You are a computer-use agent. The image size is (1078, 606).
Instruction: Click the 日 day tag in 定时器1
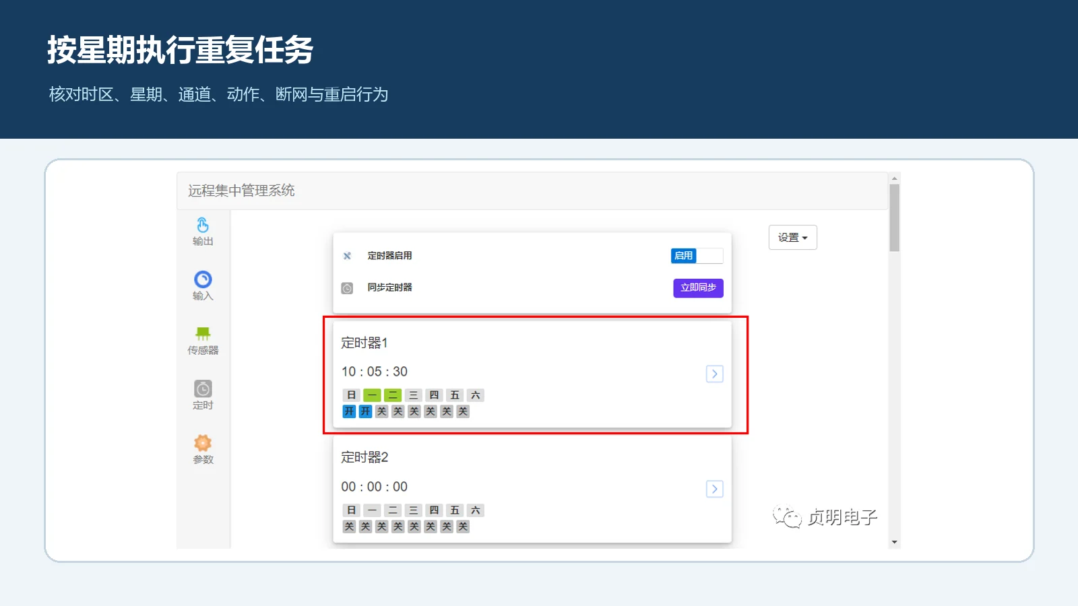[x=351, y=395]
